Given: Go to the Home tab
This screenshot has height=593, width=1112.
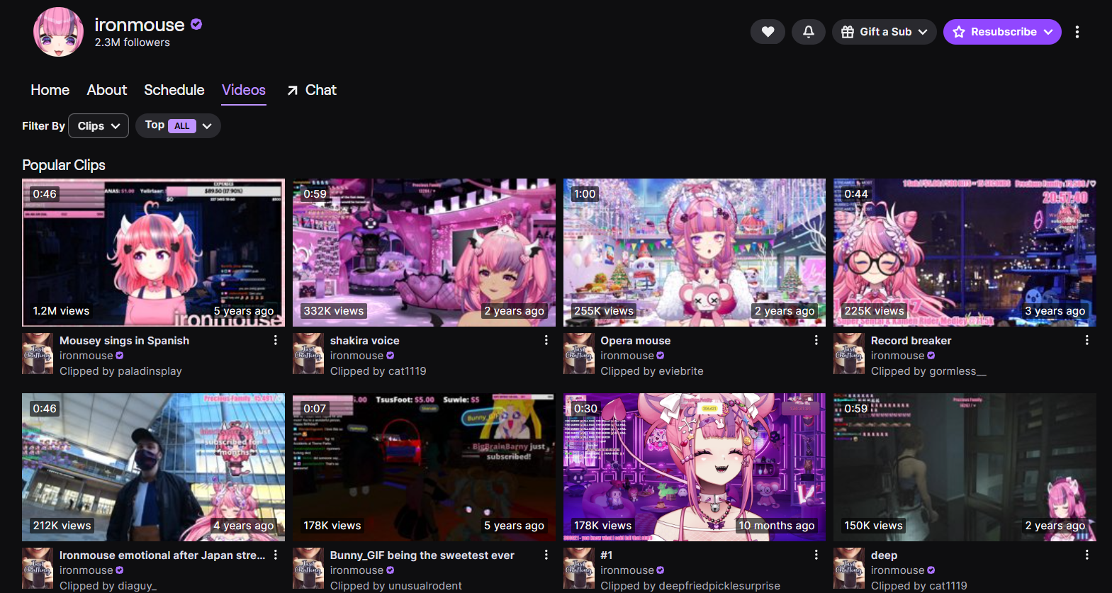Looking at the screenshot, I should point(50,90).
